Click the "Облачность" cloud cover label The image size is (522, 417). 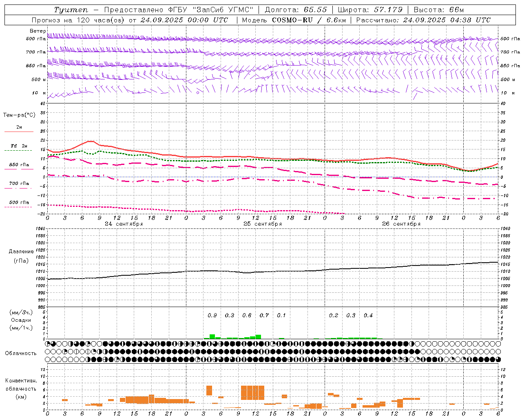point(21,353)
